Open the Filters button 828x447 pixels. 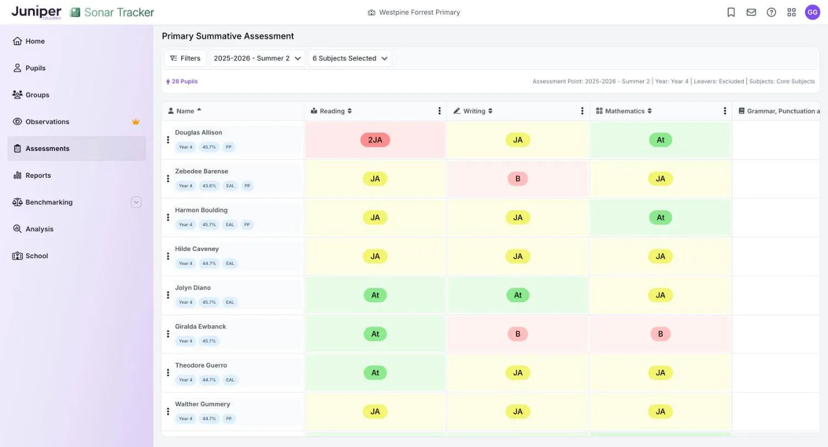coord(185,58)
